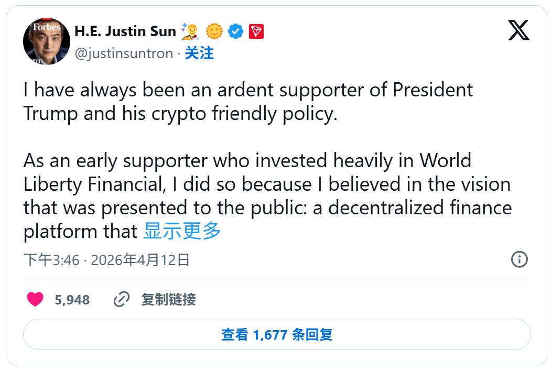Open the info icon beside the timestamp

click(519, 259)
